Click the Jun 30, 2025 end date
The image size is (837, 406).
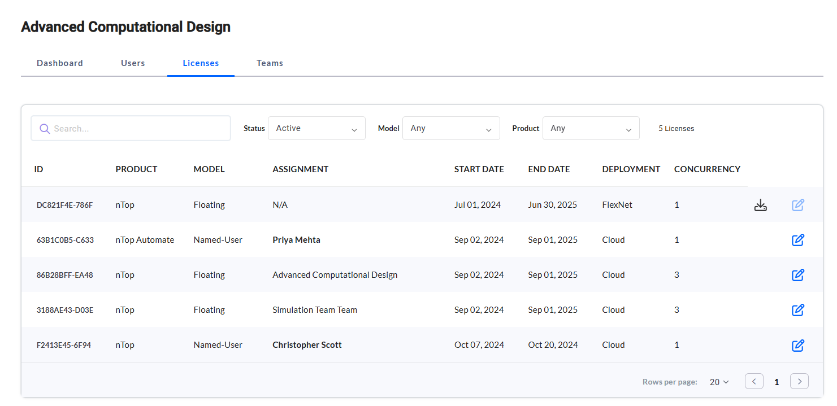pyautogui.click(x=553, y=205)
